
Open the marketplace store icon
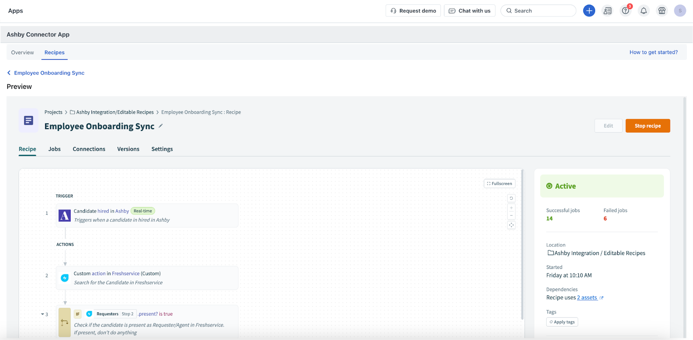[x=662, y=11]
